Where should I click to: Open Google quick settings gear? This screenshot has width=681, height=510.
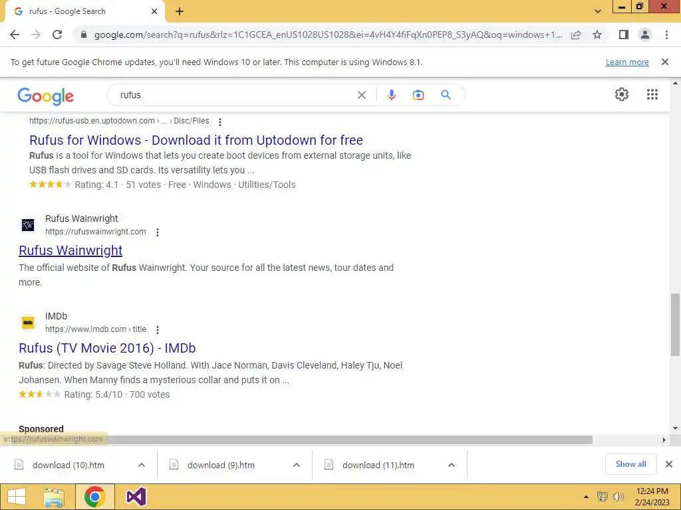pos(622,94)
